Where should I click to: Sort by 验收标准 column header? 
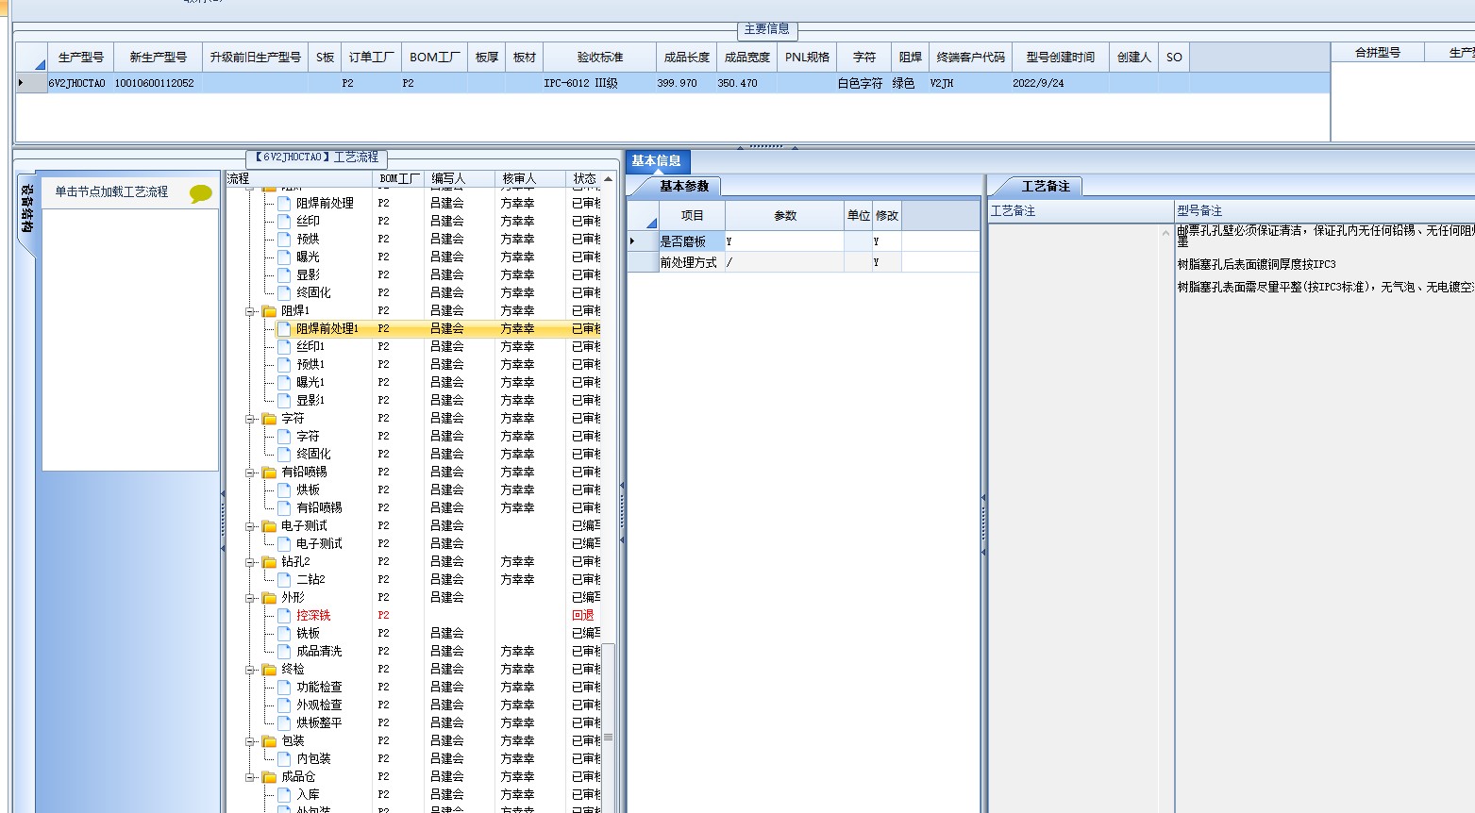[x=600, y=58]
